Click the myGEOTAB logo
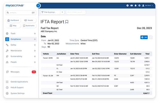The width and height of the screenshot is (159, 103). point(15,6)
